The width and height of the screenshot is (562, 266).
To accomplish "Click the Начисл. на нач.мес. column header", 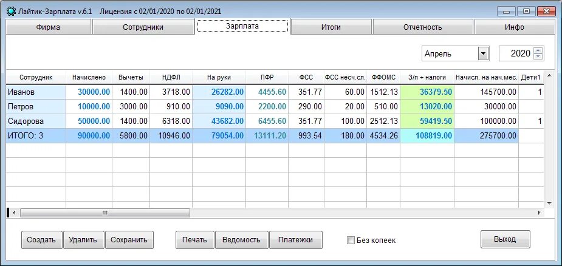I will point(487,77).
